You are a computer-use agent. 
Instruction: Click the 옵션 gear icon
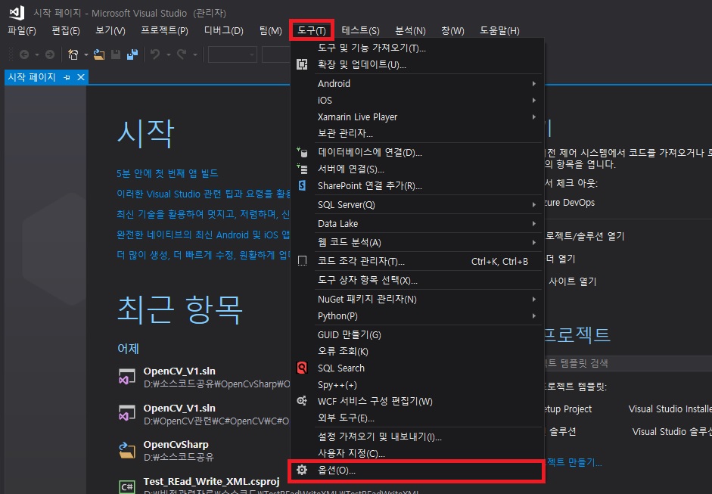[302, 470]
